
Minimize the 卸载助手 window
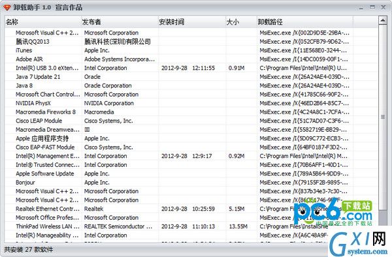pos(361,7)
